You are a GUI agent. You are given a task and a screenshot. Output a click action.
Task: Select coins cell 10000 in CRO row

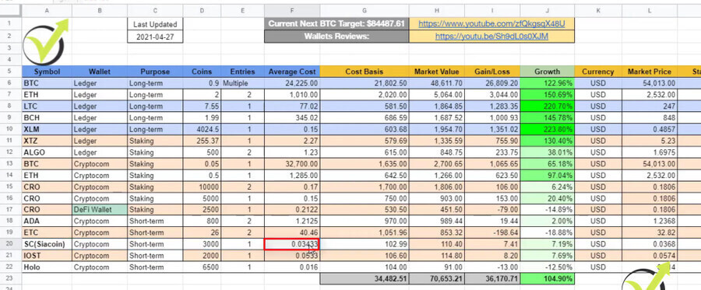pos(202,187)
